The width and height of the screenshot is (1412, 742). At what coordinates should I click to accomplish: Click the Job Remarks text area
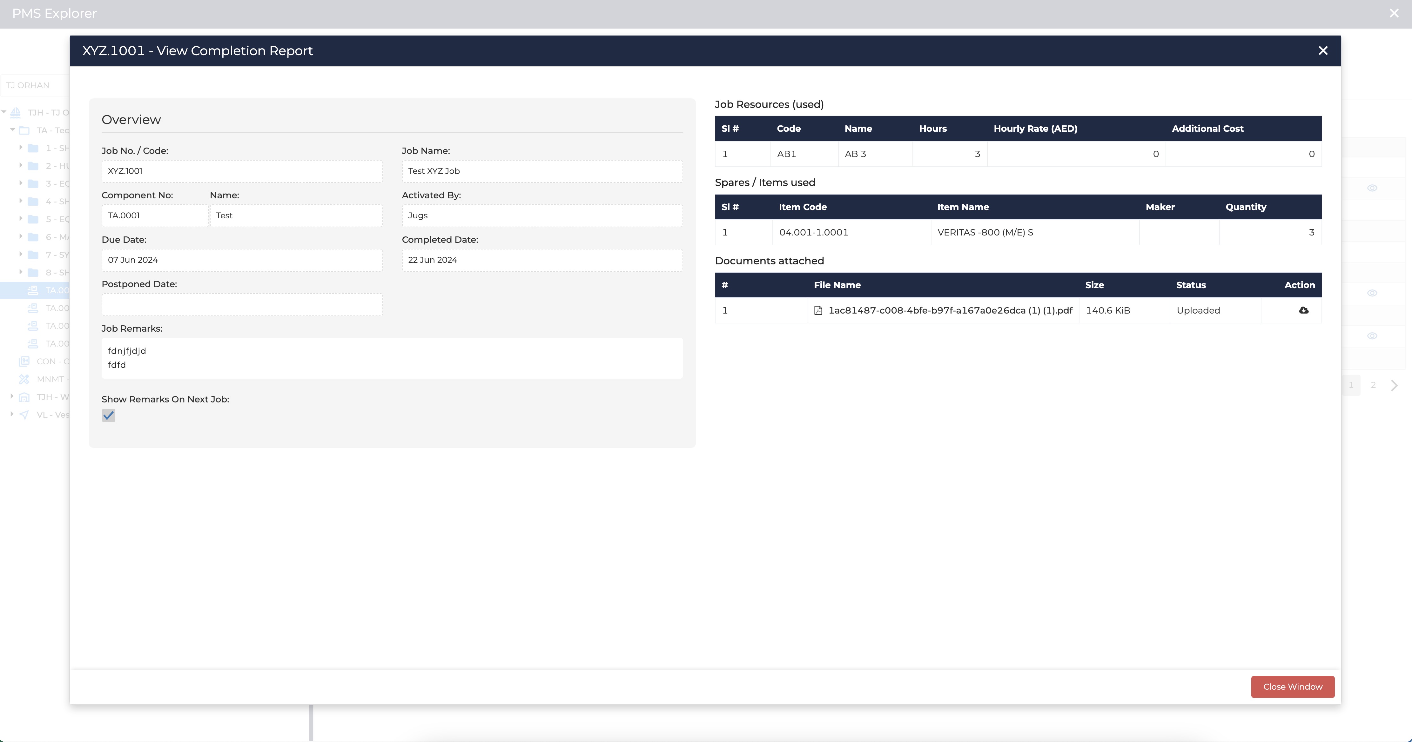click(391, 358)
